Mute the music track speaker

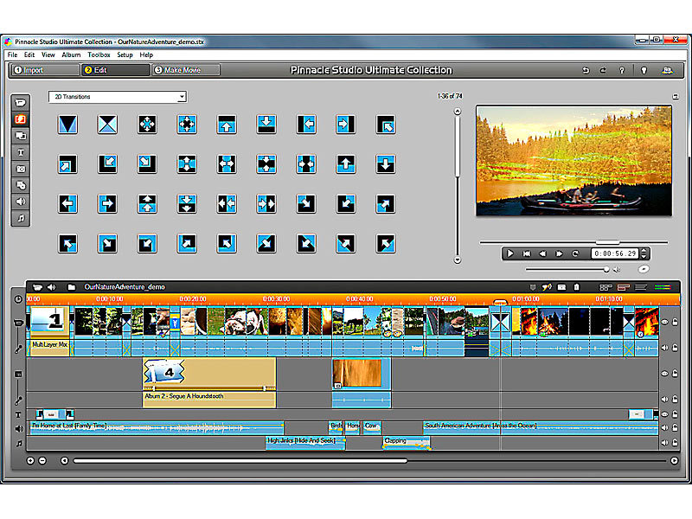[664, 443]
